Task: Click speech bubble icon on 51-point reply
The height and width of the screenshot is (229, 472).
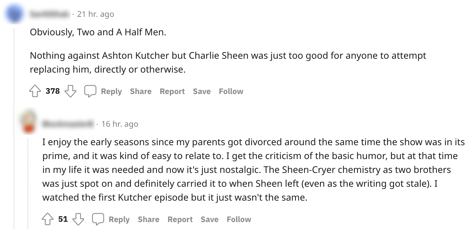Action: 98,219
